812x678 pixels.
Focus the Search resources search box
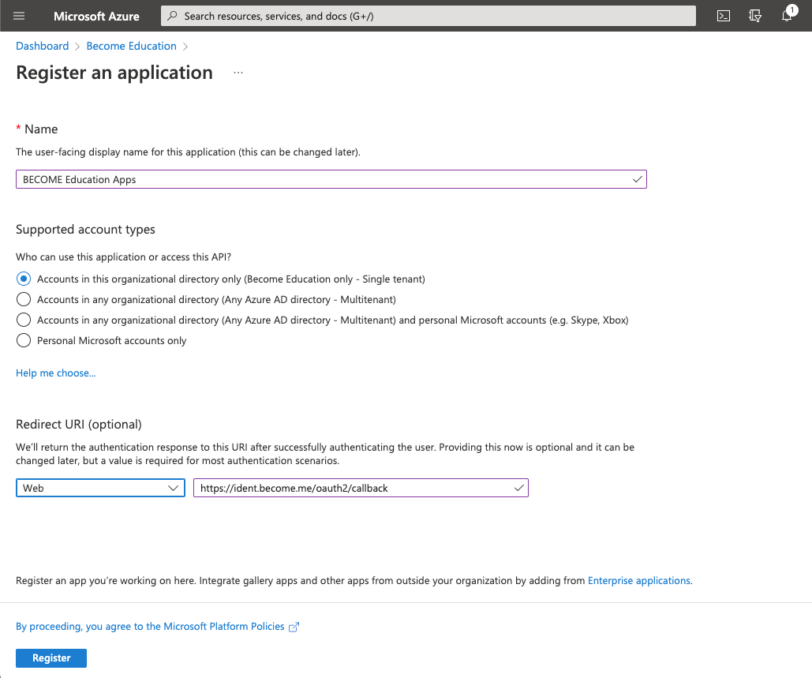pos(428,16)
